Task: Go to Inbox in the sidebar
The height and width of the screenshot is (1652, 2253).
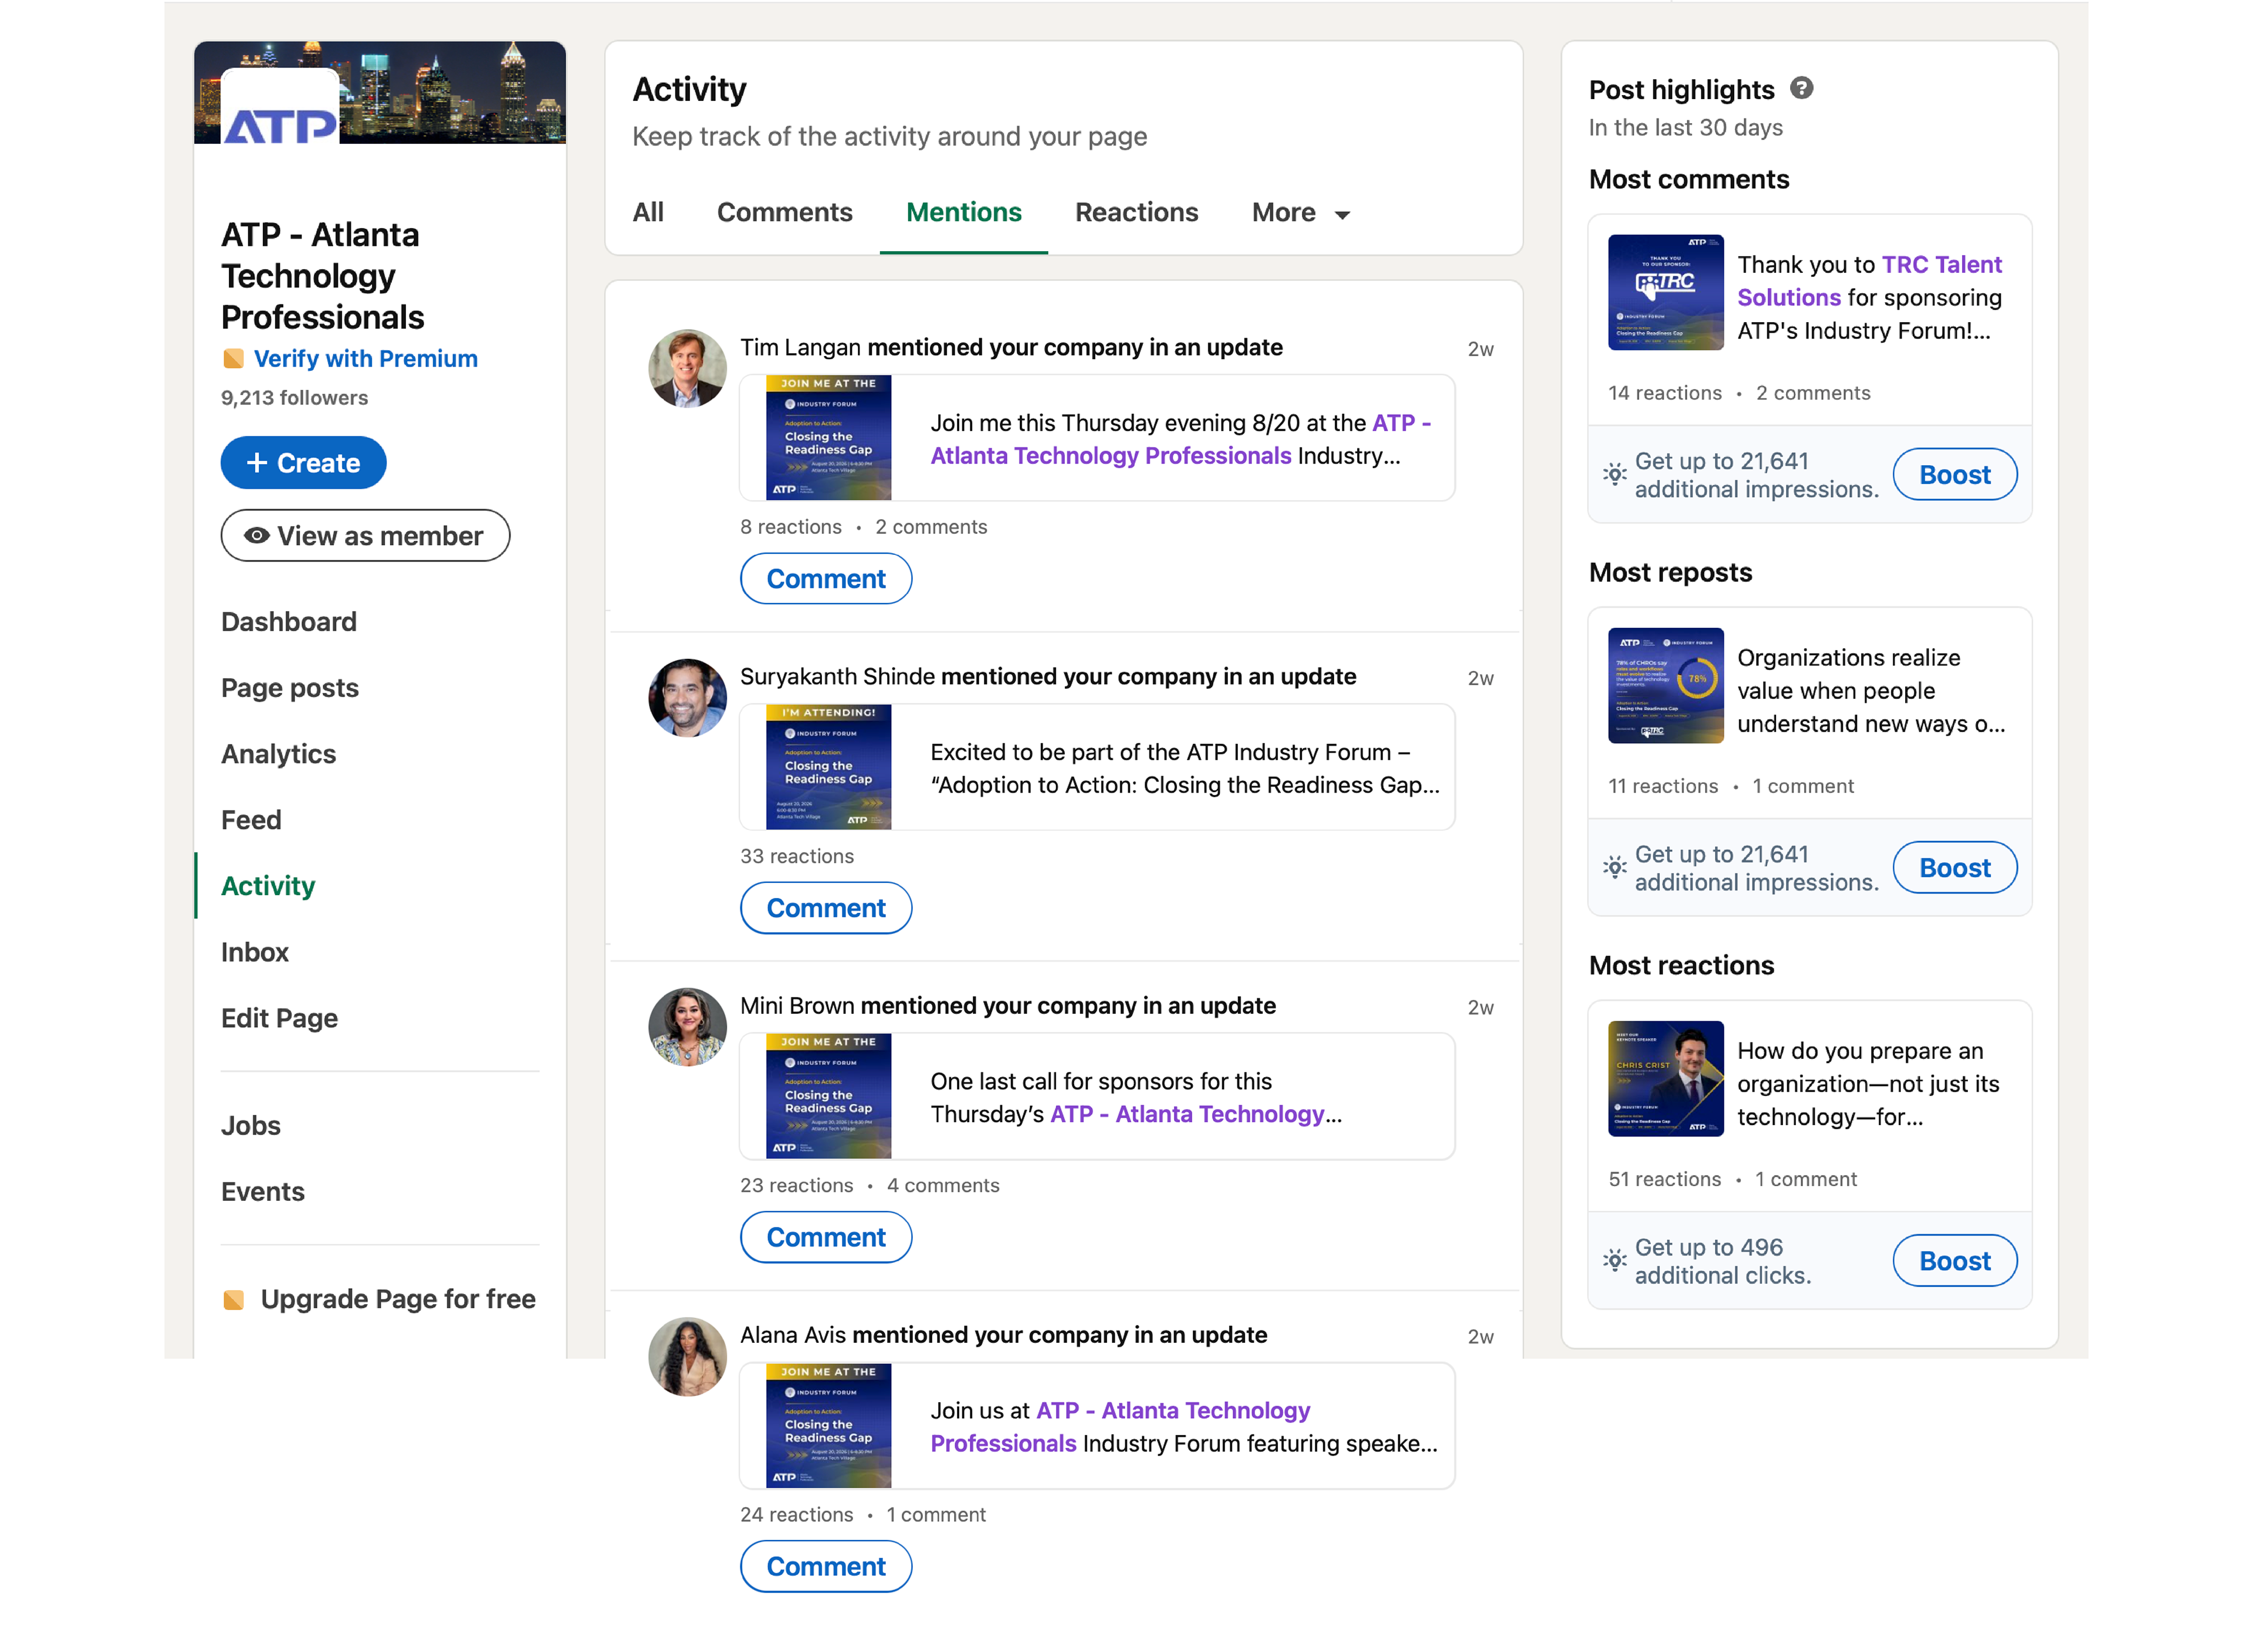Action: [254, 952]
